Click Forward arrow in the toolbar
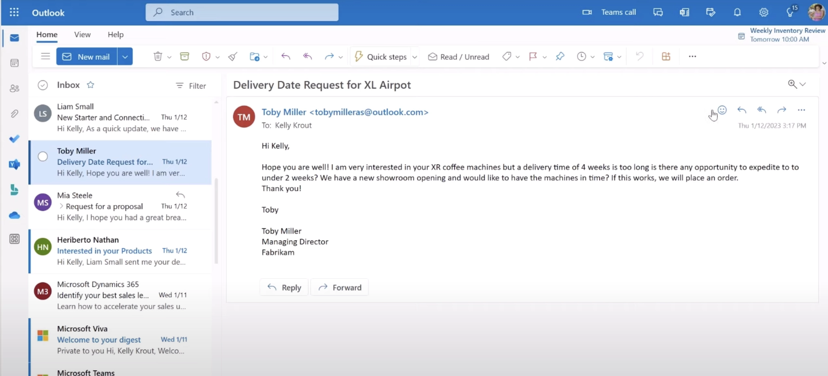 [x=329, y=56]
